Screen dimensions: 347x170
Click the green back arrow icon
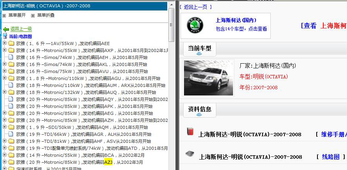point(6,29)
